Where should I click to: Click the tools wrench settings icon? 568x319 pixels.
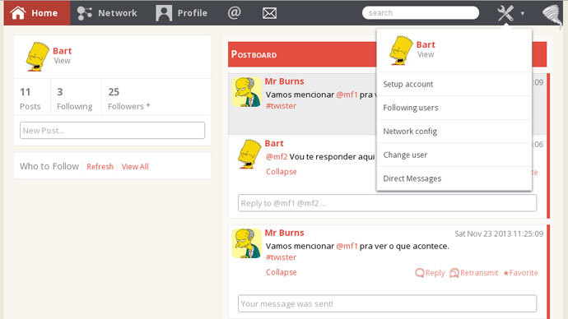505,13
